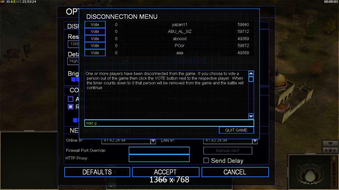Cancel the options dialog
The height and width of the screenshot is (190, 339).
pos(235,172)
